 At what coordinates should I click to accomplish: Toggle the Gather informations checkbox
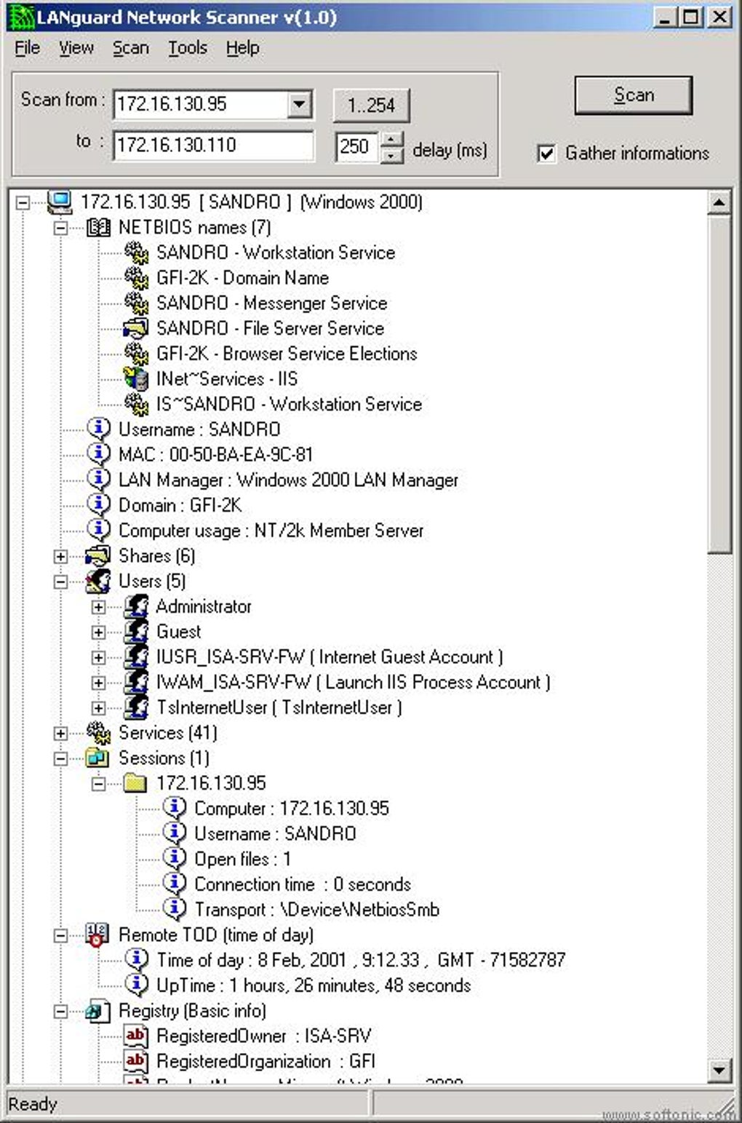(x=546, y=153)
